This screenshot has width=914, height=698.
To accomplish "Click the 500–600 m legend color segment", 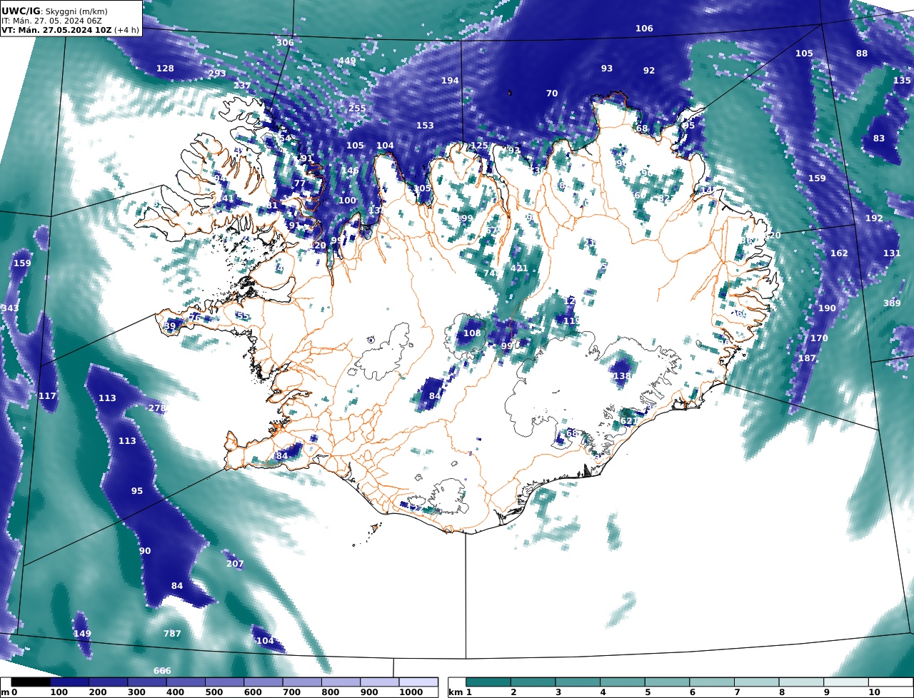I will pyautogui.click(x=224, y=682).
